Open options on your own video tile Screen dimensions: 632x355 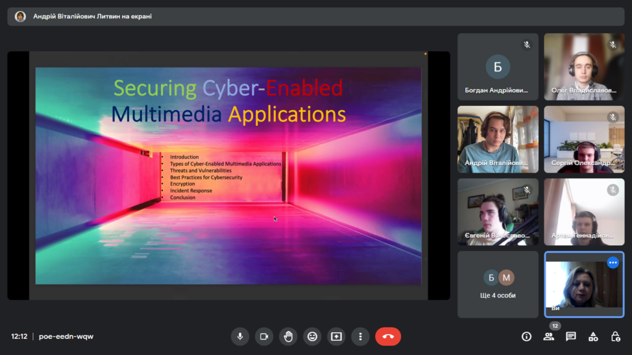613,263
